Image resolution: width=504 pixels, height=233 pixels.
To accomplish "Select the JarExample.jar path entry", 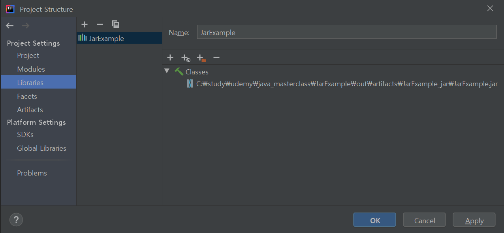I will pyautogui.click(x=346, y=83).
